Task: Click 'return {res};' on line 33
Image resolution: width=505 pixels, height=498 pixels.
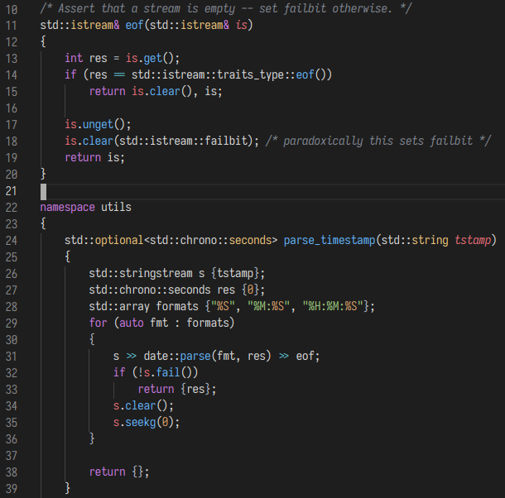Action: click(177, 390)
